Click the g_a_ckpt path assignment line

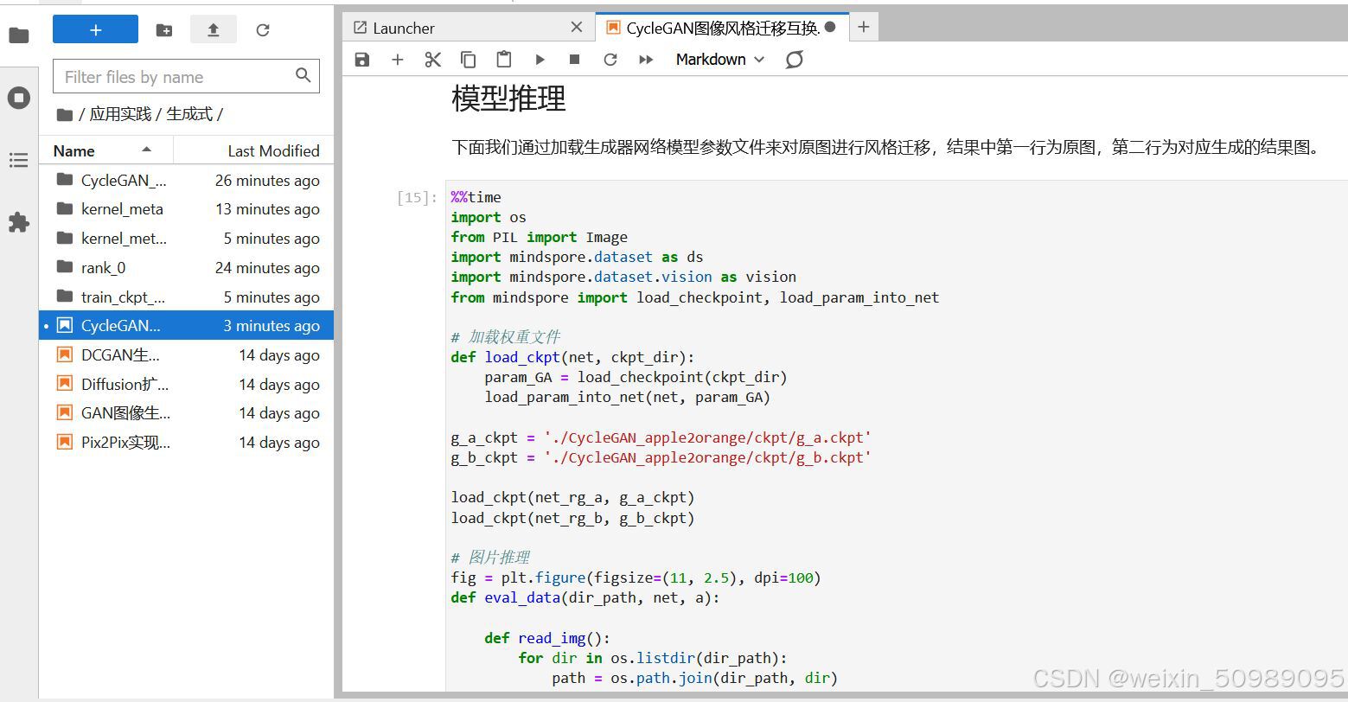coord(661,437)
